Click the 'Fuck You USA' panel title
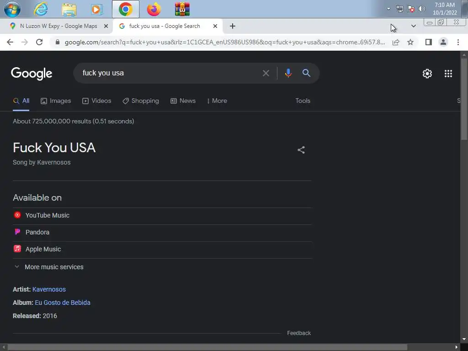The width and height of the screenshot is (468, 351). (x=54, y=148)
